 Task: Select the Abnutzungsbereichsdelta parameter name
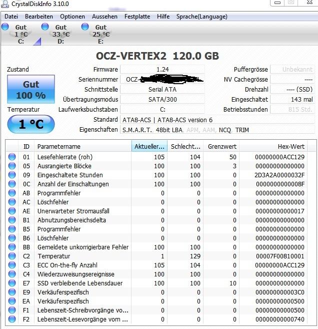tap(71, 220)
